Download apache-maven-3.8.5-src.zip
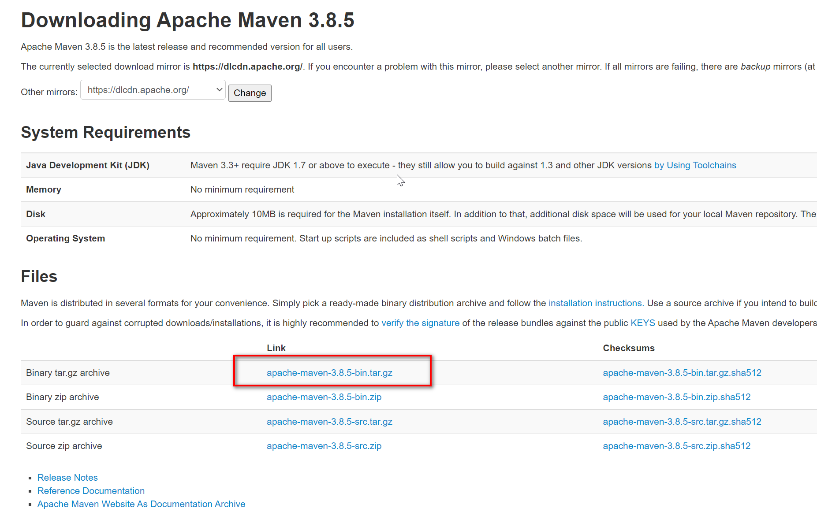Screen dimensions: 817x512 (x=324, y=446)
